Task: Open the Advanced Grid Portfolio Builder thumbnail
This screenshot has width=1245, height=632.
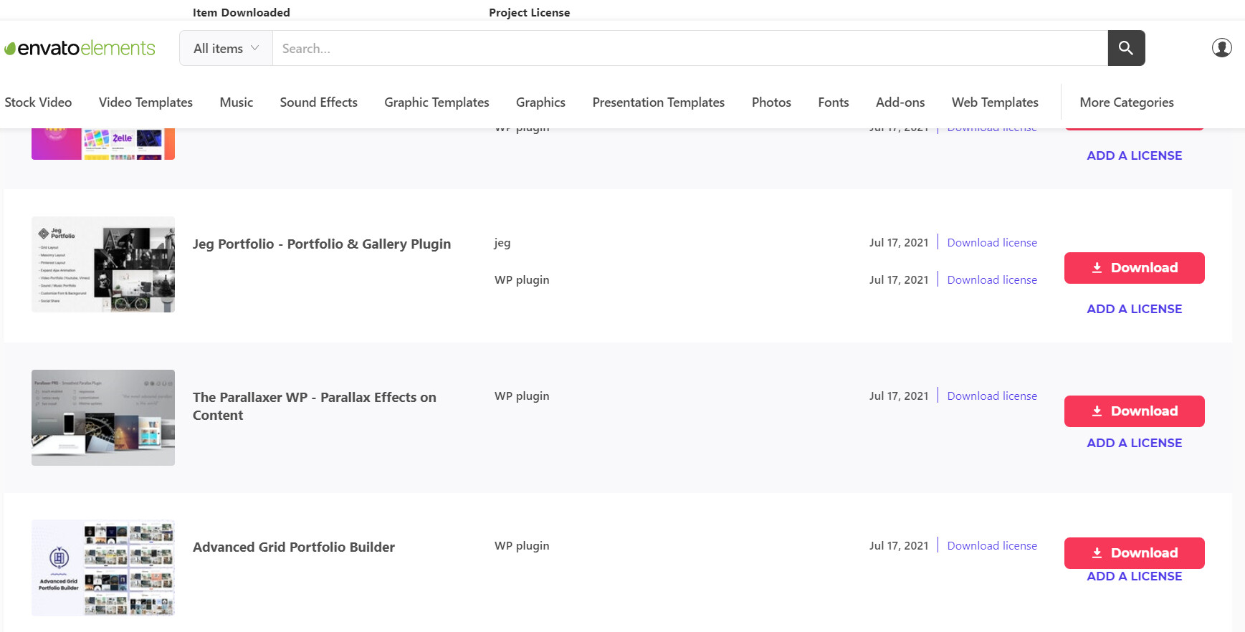Action: click(x=103, y=568)
